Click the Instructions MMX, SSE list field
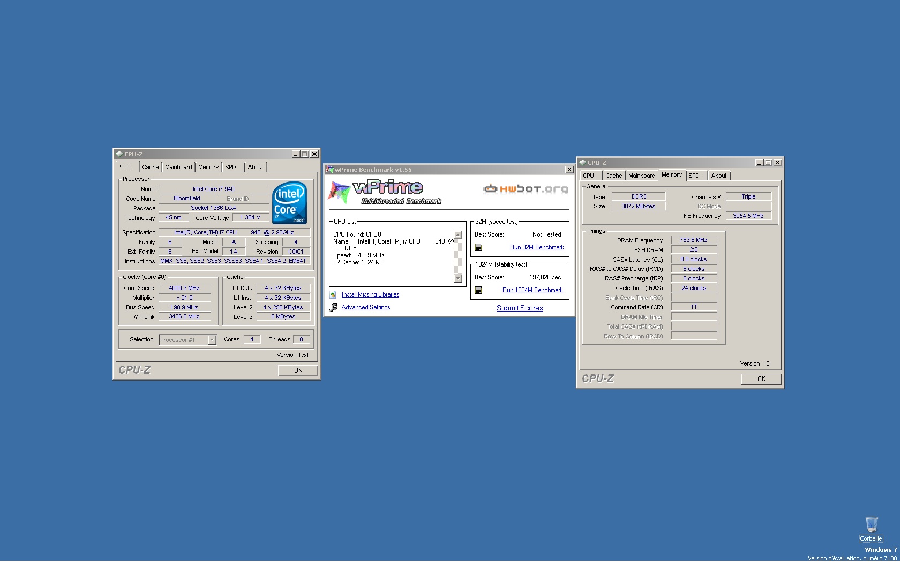The height and width of the screenshot is (562, 900). click(x=234, y=261)
